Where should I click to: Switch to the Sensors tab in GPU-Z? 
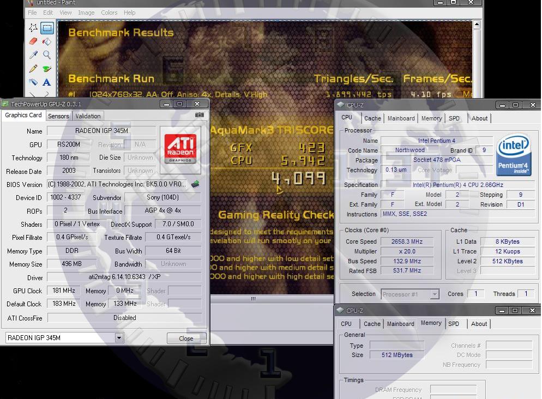[x=58, y=116]
